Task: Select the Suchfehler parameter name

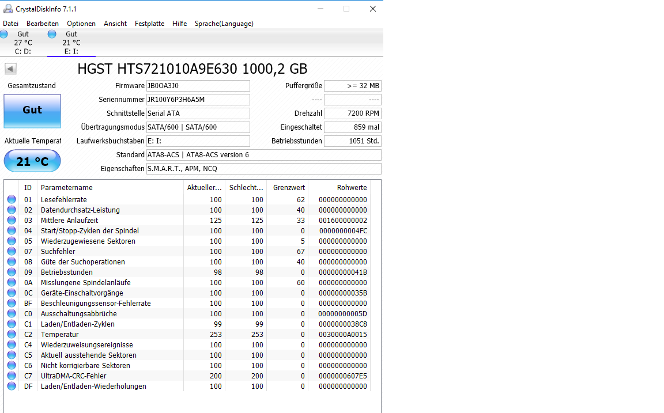Action: point(58,251)
